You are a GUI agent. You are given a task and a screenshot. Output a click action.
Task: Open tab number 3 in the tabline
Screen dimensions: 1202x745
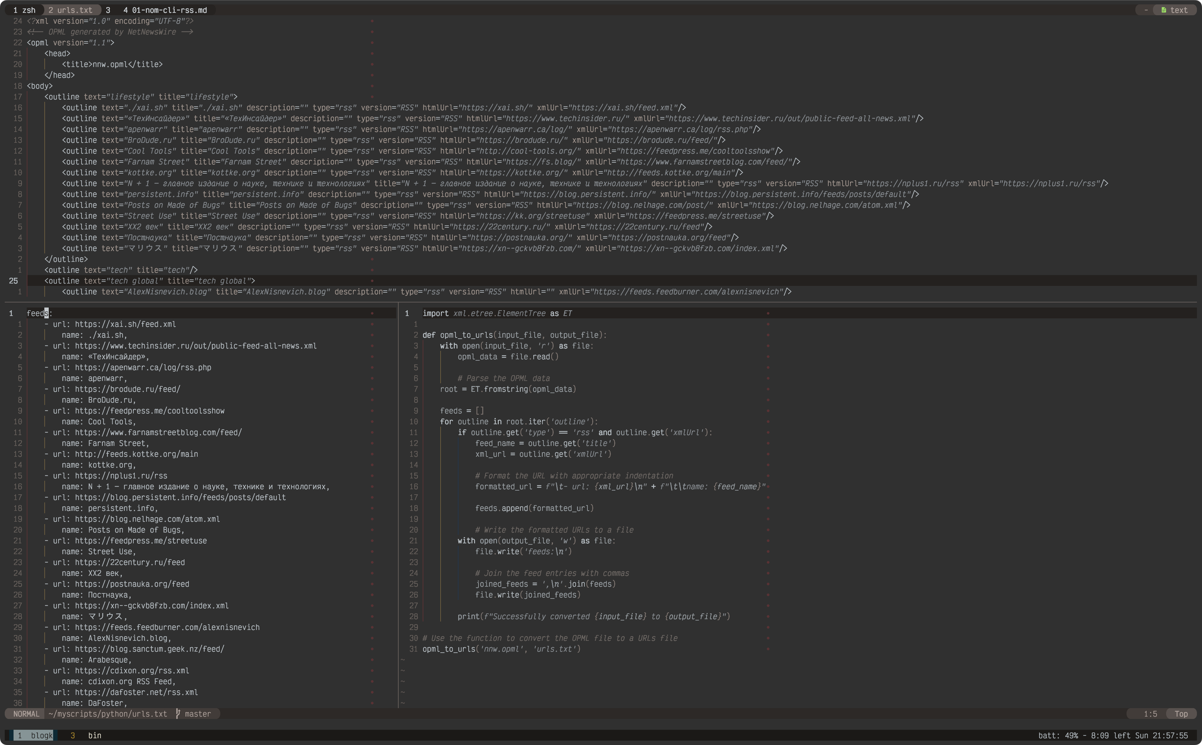[108, 10]
